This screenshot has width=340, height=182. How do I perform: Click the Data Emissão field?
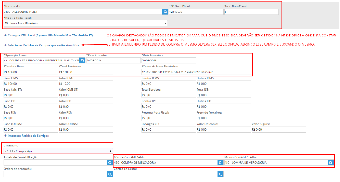point(168,61)
